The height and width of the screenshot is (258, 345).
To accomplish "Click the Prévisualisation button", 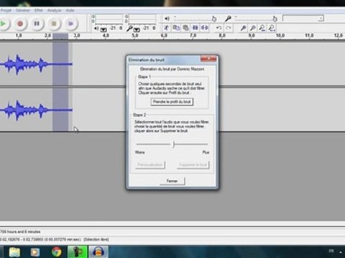I will (150, 165).
